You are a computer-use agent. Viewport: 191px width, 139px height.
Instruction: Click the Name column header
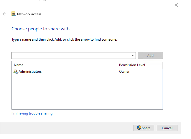[19, 65]
